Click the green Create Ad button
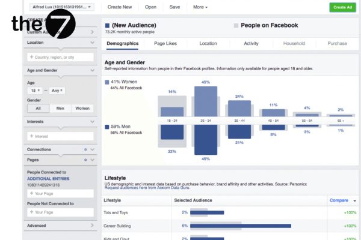 click(x=342, y=7)
